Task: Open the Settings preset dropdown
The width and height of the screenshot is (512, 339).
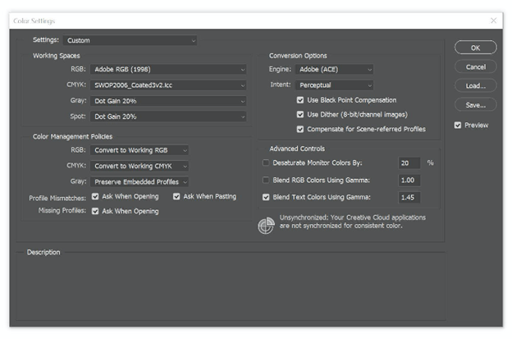Action: pyautogui.click(x=130, y=40)
